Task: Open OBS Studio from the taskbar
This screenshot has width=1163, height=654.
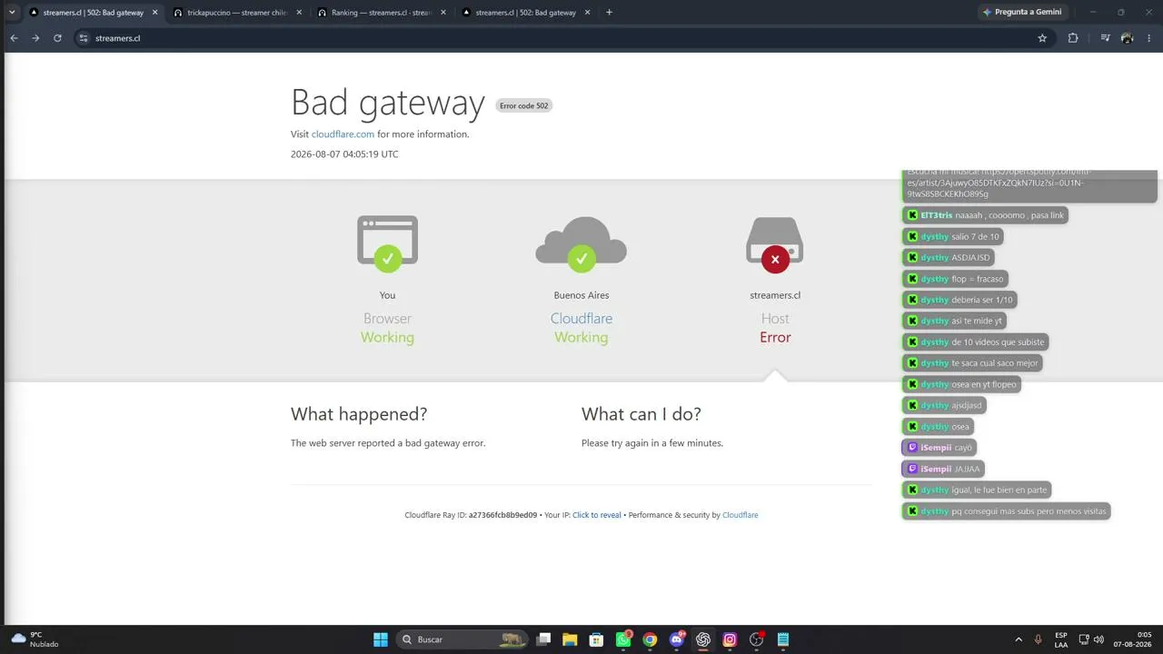Action: coord(756,639)
